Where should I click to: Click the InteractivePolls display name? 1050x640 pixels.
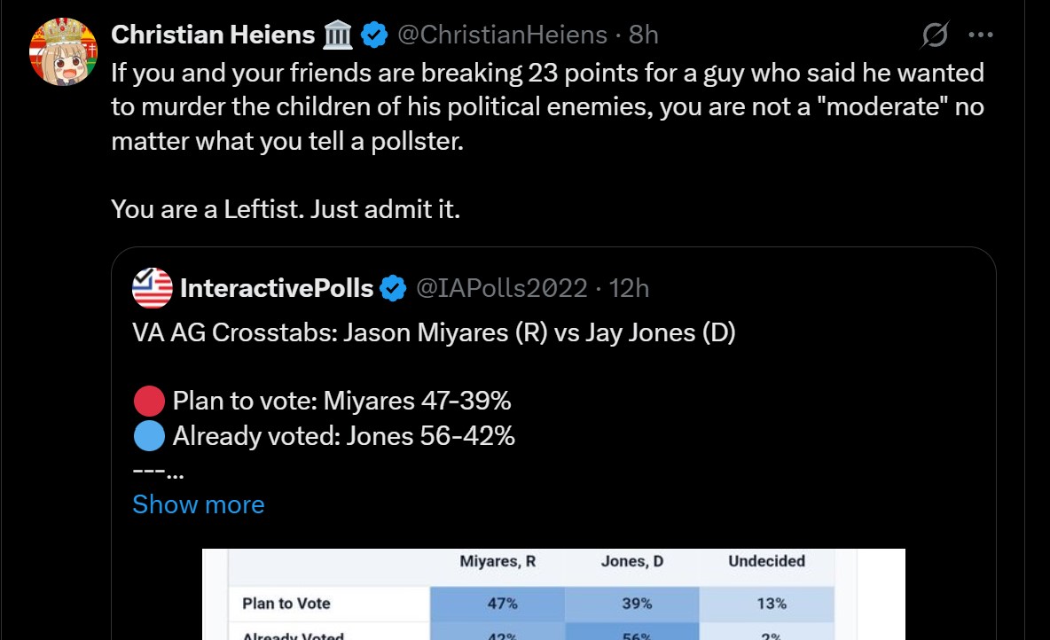(277, 288)
